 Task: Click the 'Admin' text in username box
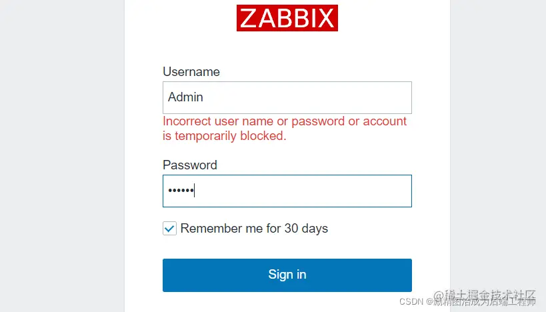[x=185, y=97]
